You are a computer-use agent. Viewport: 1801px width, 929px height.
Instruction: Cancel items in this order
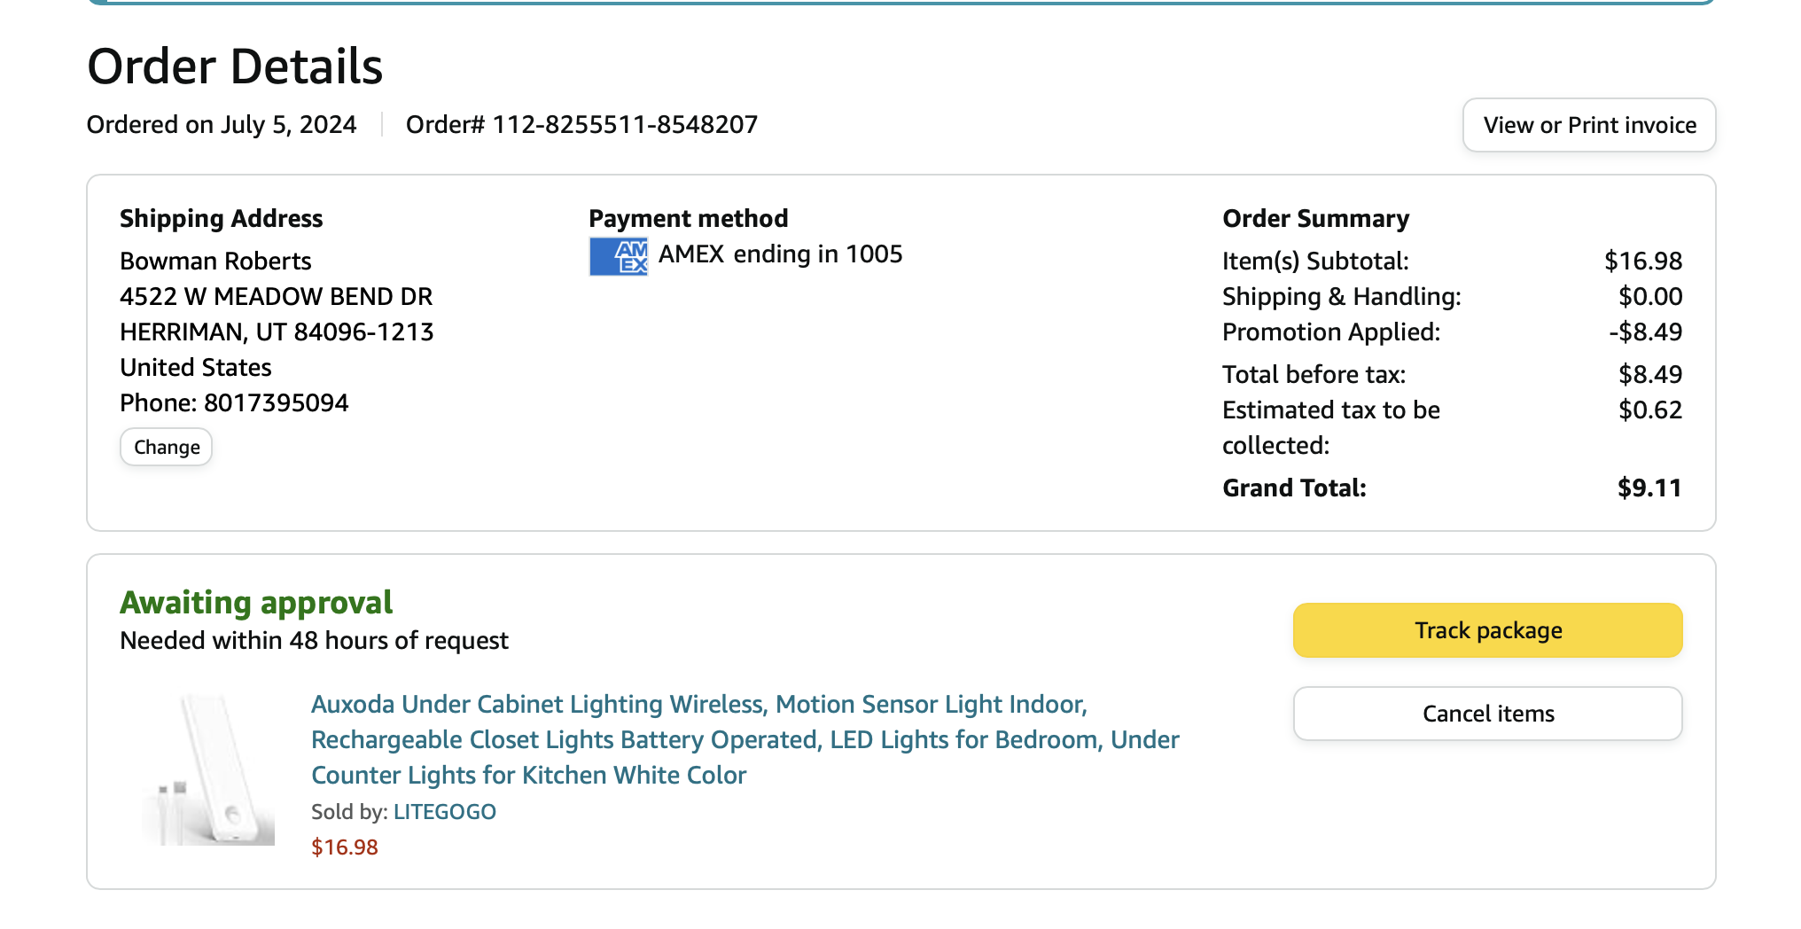(x=1488, y=714)
